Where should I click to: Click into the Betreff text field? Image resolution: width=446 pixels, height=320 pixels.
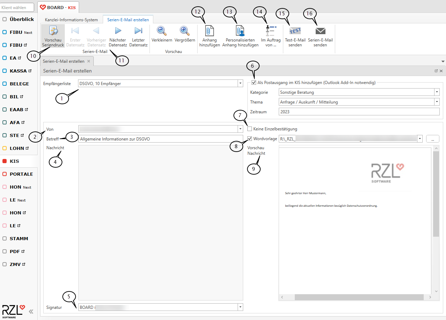click(160, 139)
